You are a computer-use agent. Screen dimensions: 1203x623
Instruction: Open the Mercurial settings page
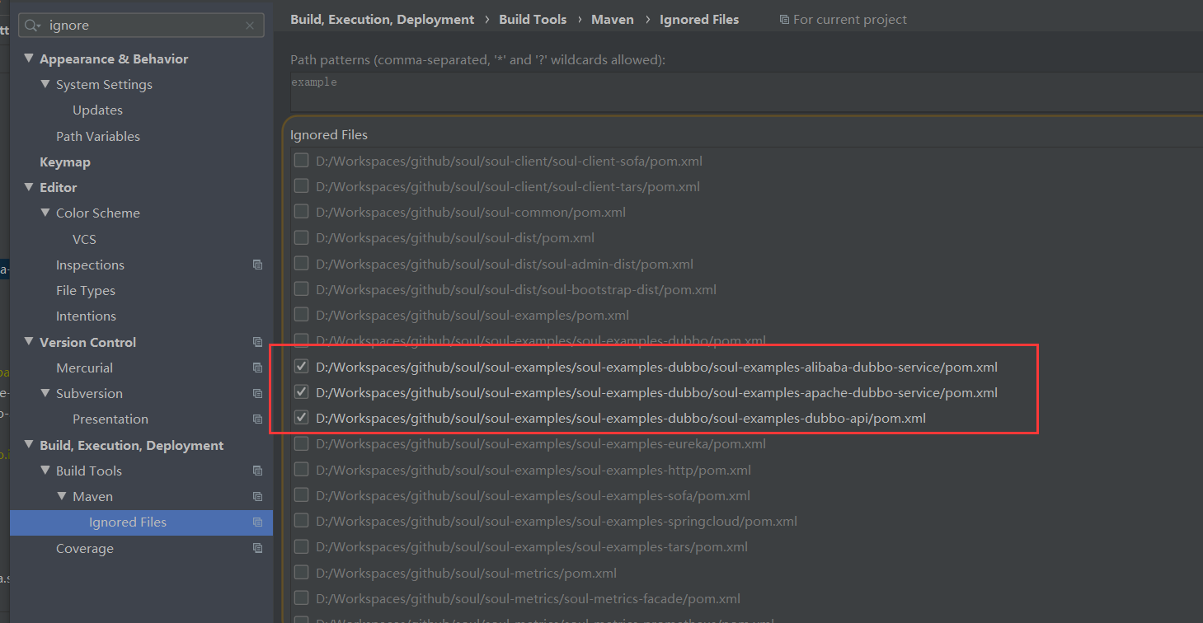[x=84, y=368]
